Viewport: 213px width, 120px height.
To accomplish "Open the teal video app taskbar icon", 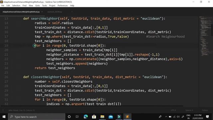I will tap(119, 117).
